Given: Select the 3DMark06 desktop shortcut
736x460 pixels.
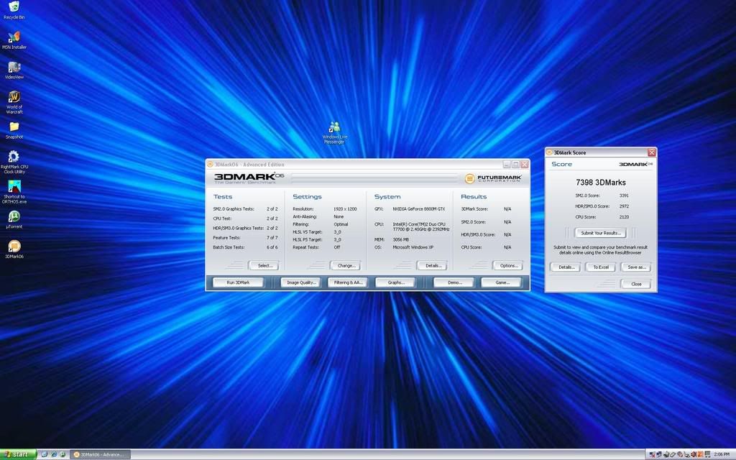Looking at the screenshot, I should pyautogui.click(x=14, y=249).
